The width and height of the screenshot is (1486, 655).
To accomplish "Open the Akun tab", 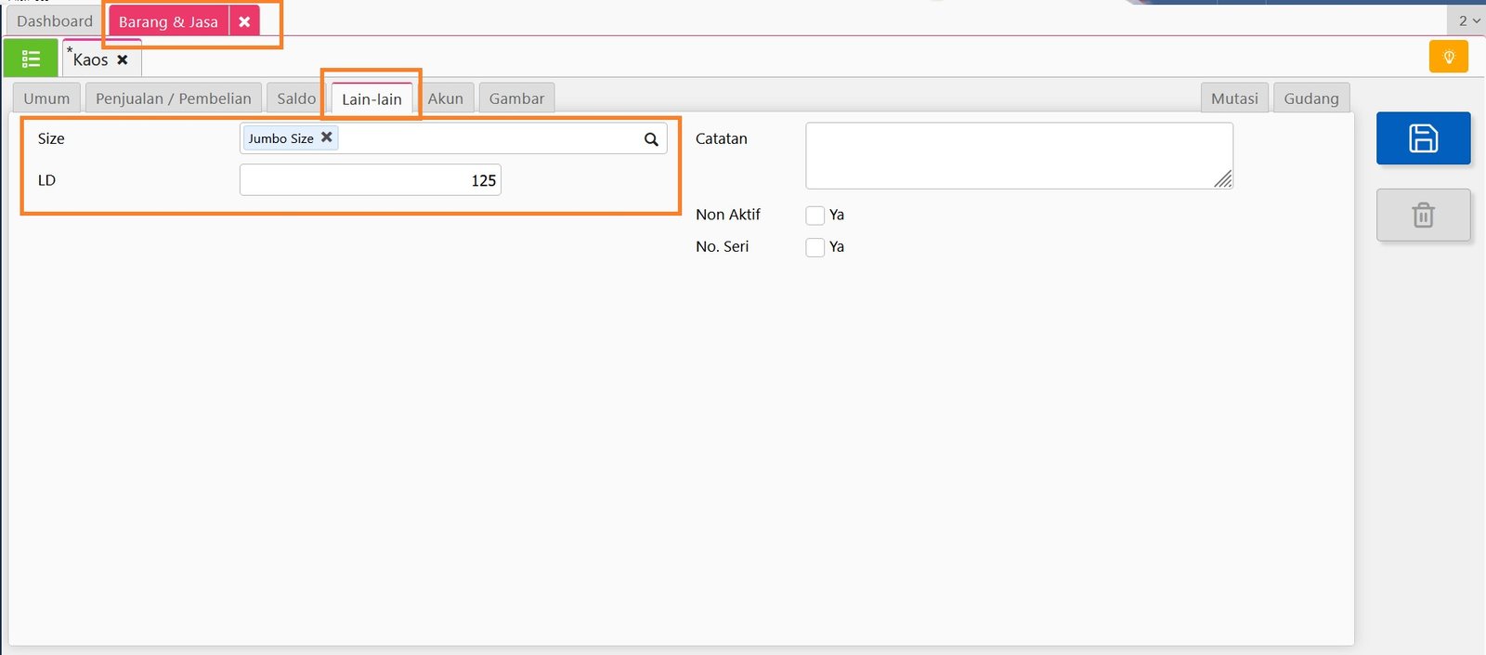I will pyautogui.click(x=445, y=98).
